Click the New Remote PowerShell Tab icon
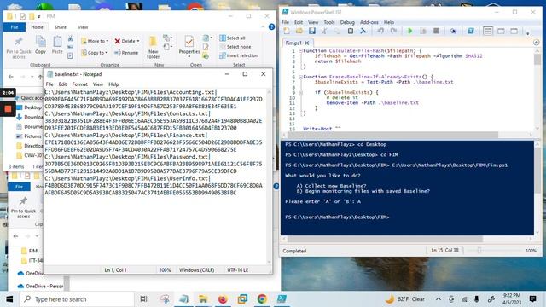This screenshot has width=546, height=307. (x=453, y=31)
